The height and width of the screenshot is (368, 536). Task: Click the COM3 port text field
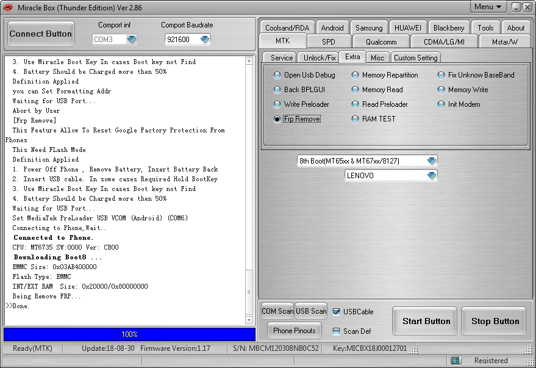click(x=109, y=39)
